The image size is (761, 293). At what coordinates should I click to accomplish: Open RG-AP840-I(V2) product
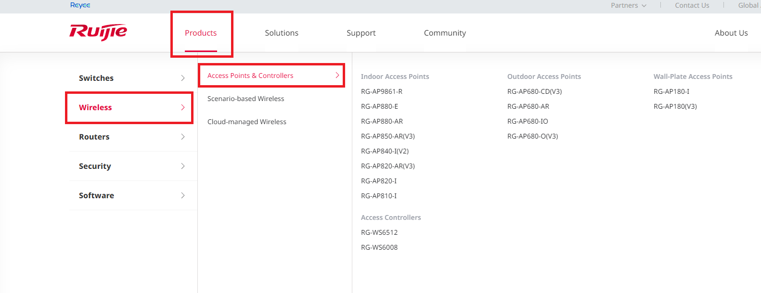(x=385, y=151)
